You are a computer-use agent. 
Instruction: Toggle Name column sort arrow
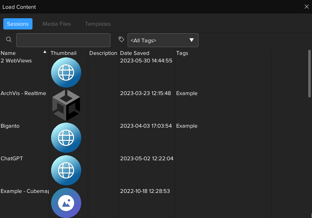[x=45, y=52]
